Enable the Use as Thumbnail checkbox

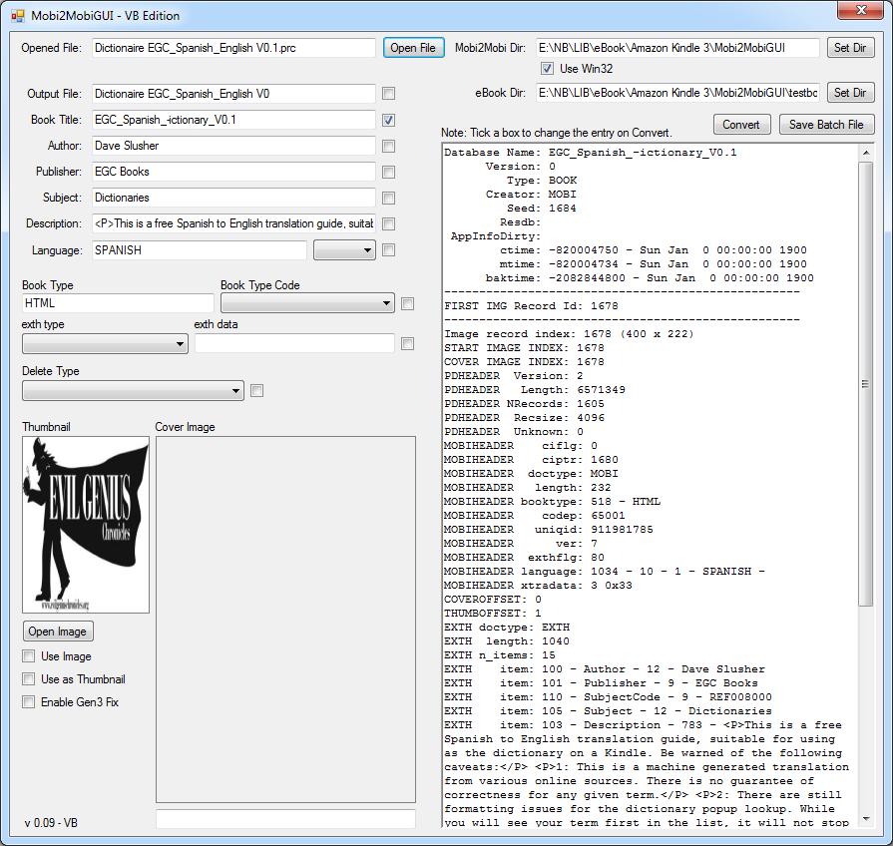point(29,679)
